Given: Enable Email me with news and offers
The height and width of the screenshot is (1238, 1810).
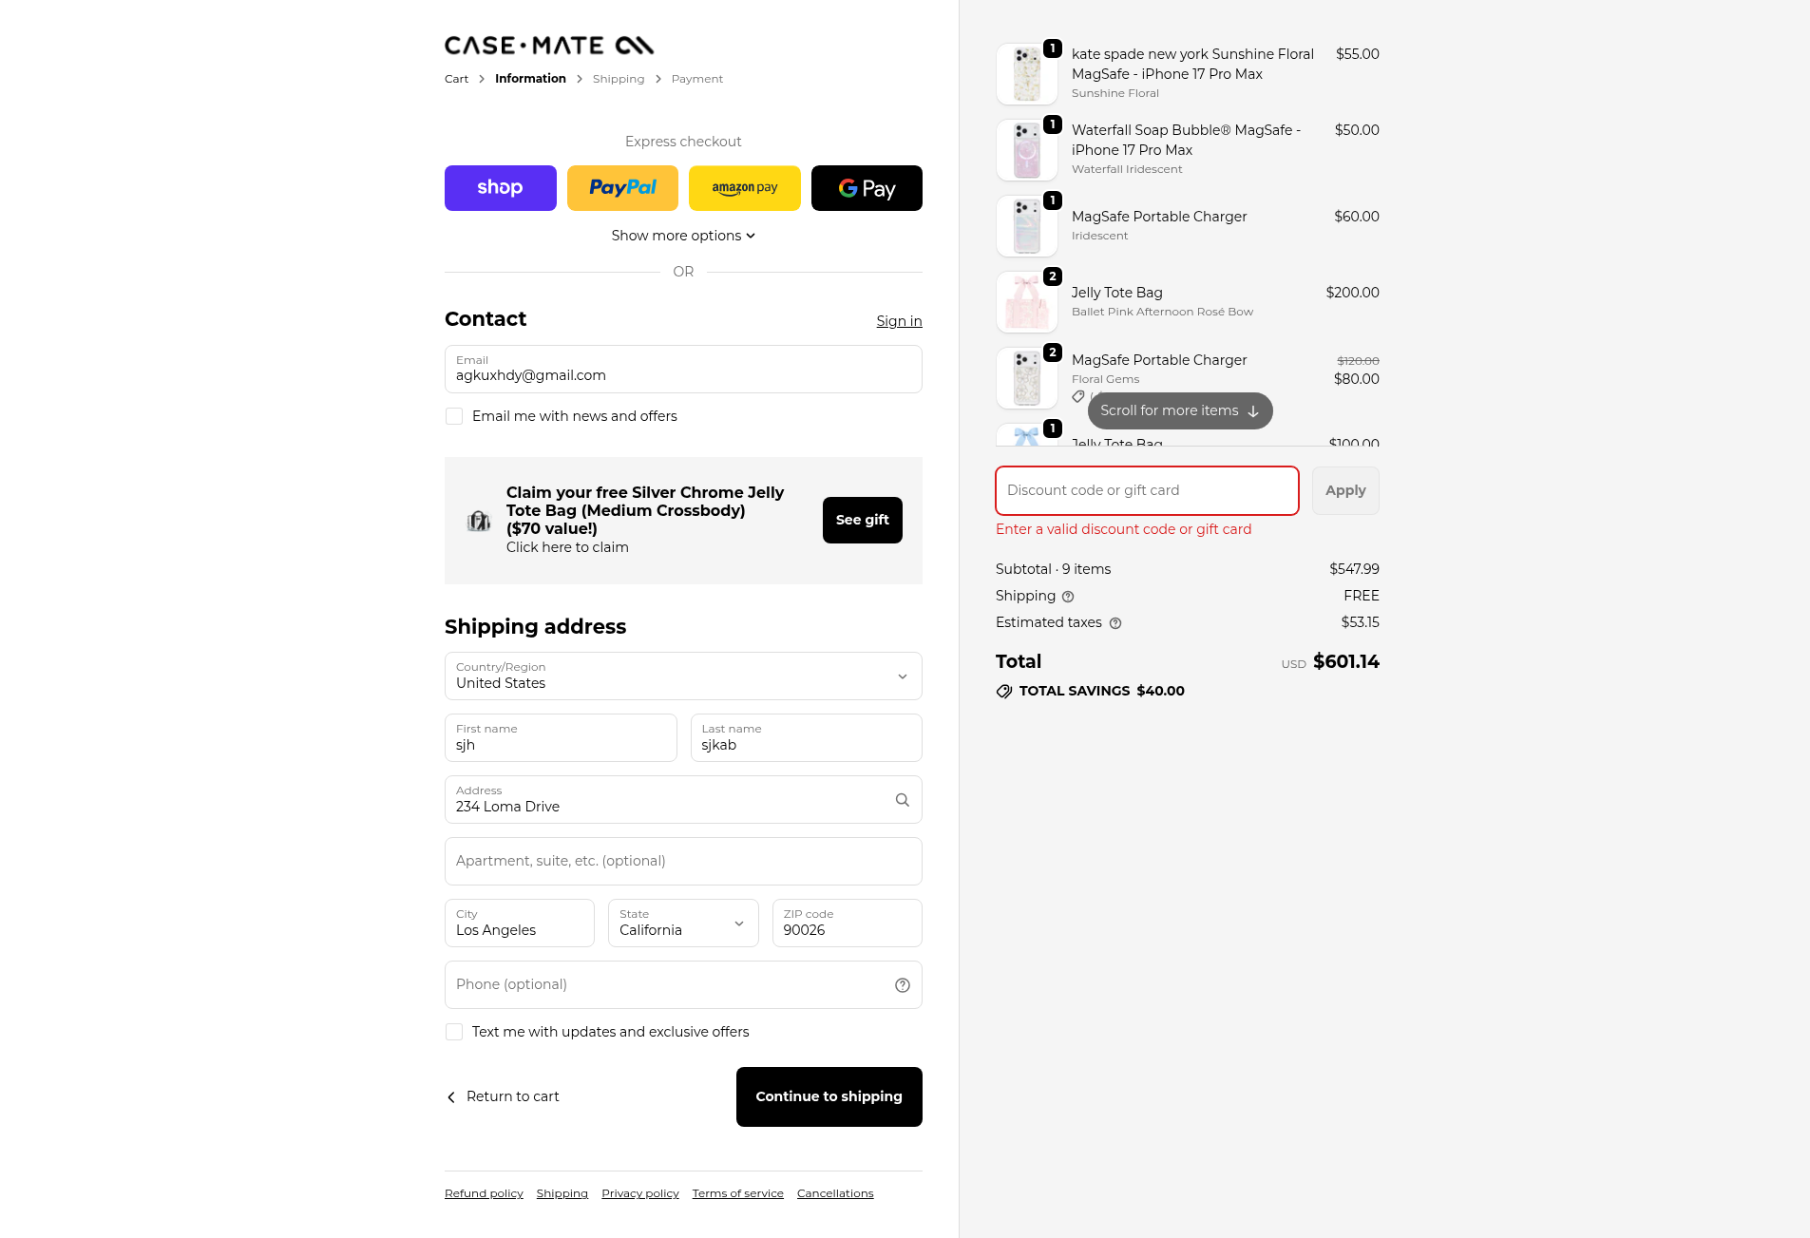Looking at the screenshot, I should 454,416.
